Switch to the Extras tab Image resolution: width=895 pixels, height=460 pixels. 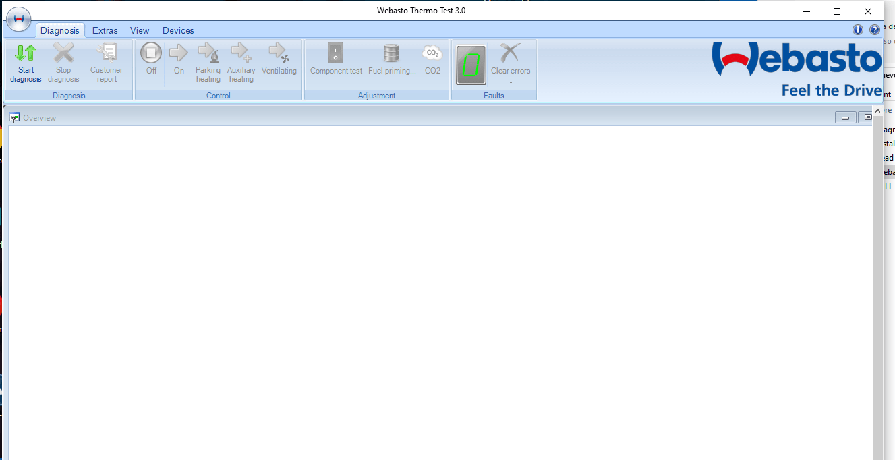105,30
